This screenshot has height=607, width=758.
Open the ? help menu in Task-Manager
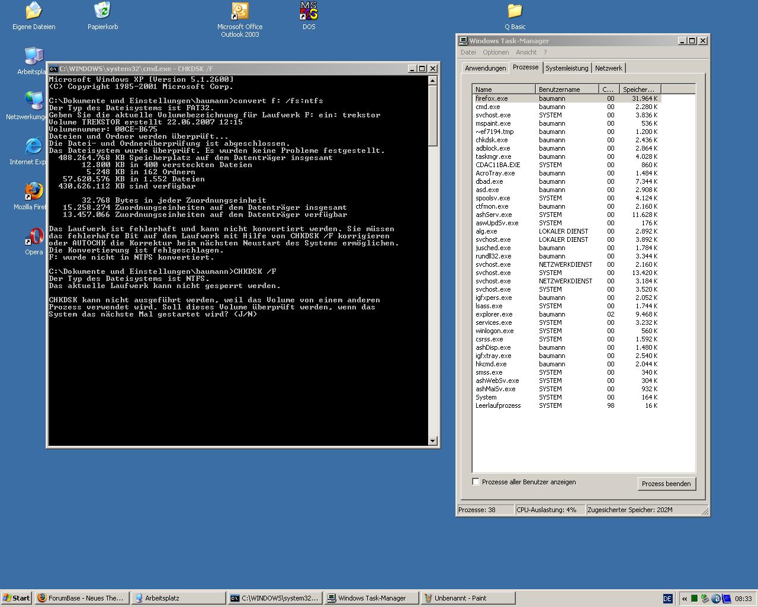click(545, 52)
